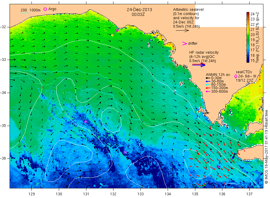Click the cyan 200m depth contour legend line
This screenshot has width=270, height=198.
25,13
